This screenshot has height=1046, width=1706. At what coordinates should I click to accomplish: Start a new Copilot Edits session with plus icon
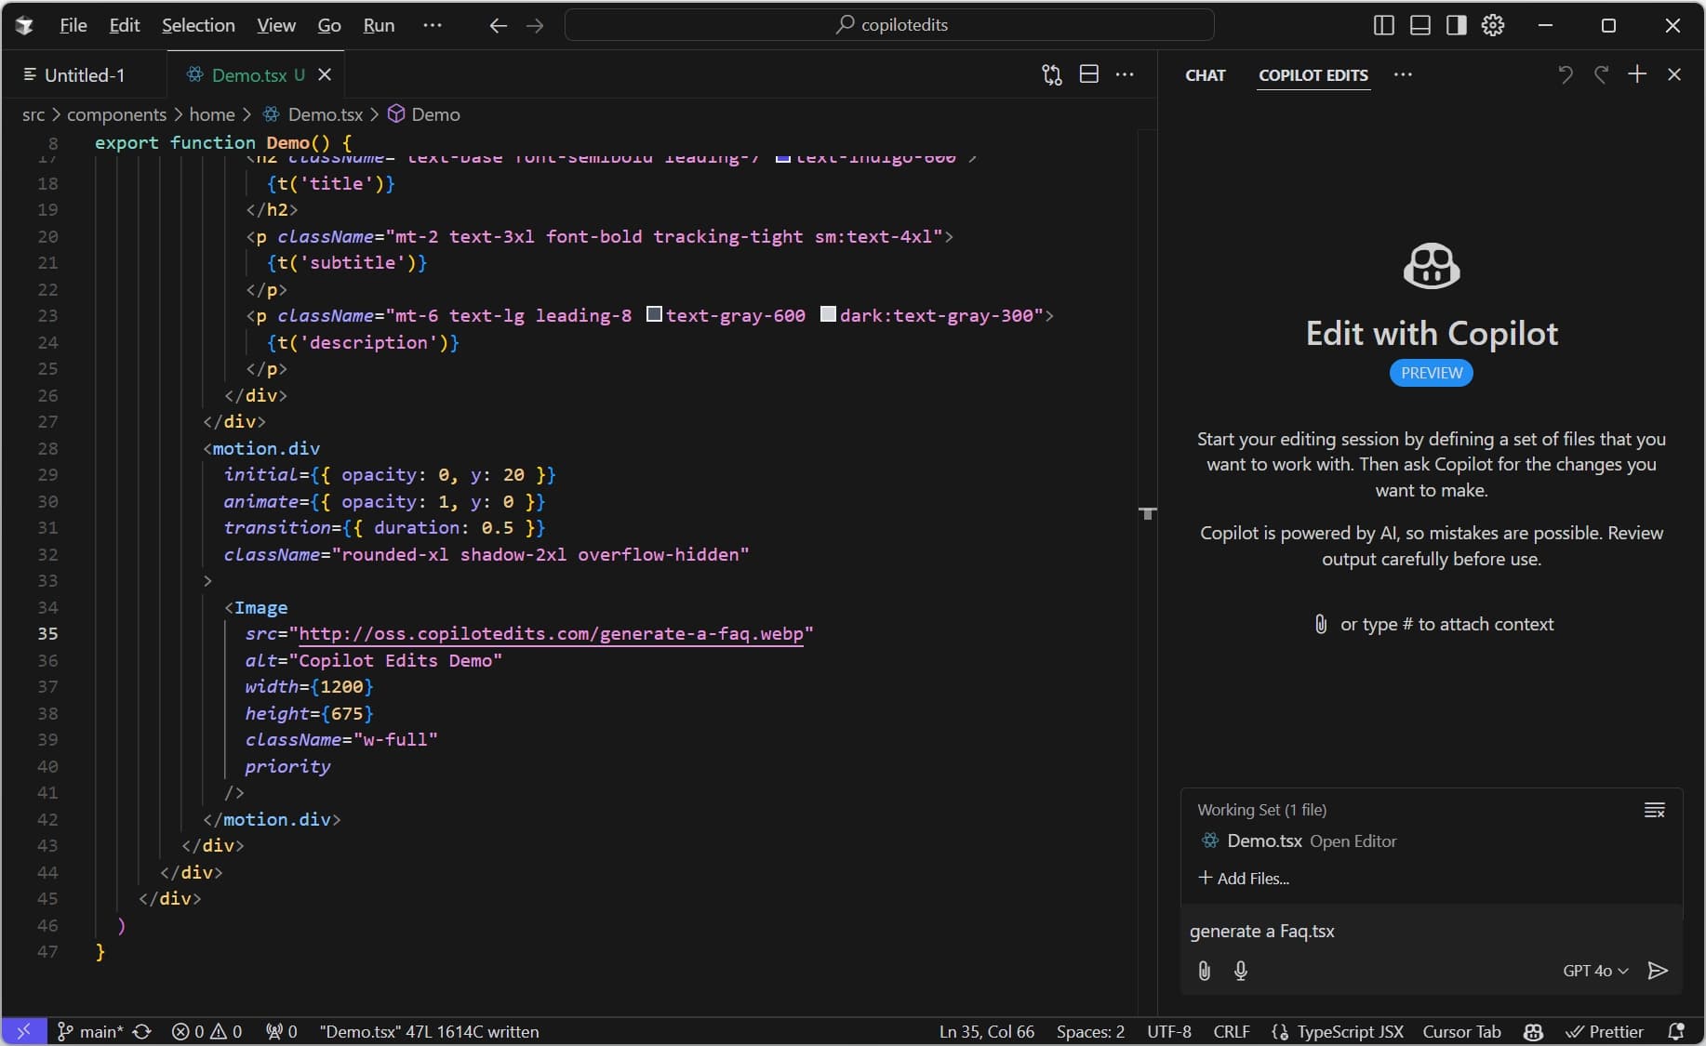pos(1638,73)
